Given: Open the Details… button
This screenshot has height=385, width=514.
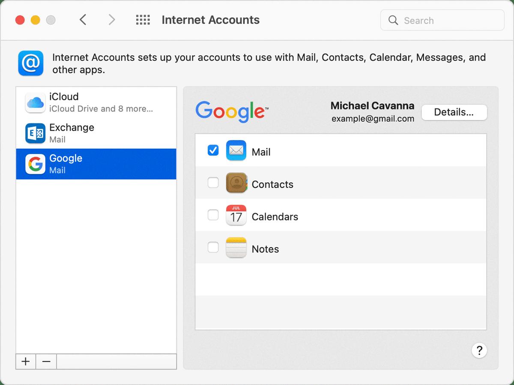Looking at the screenshot, I should (454, 112).
